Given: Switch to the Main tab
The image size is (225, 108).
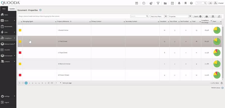Looking at the screenshot, I should [4, 9].
